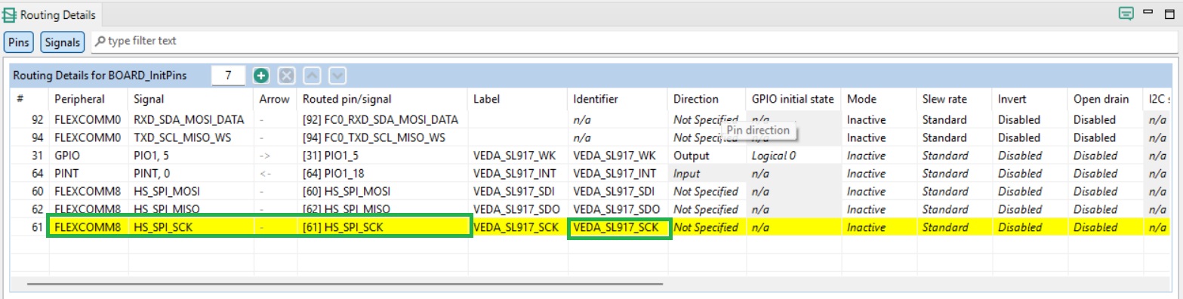Click the VEDA_SL917_INT label cell
Viewport: 1183px width, 299px height.
pyautogui.click(x=518, y=174)
